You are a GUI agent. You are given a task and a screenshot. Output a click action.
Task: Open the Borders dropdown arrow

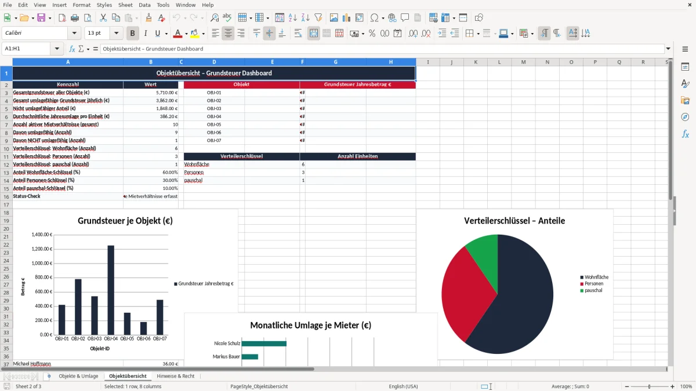point(477,34)
